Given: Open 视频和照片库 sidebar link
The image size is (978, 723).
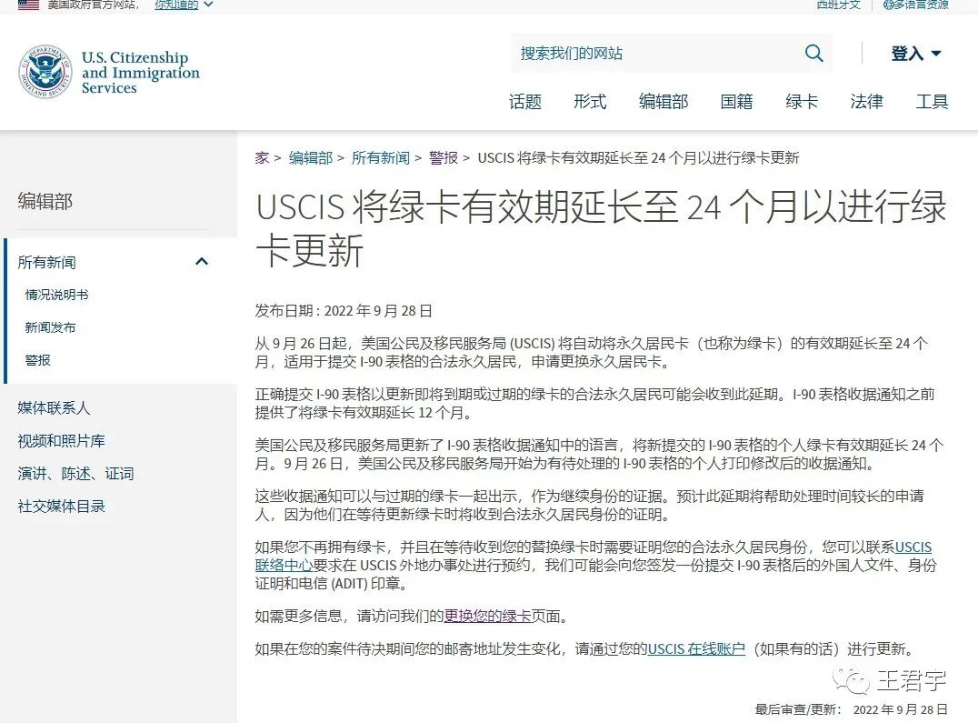Looking at the screenshot, I should tap(61, 440).
